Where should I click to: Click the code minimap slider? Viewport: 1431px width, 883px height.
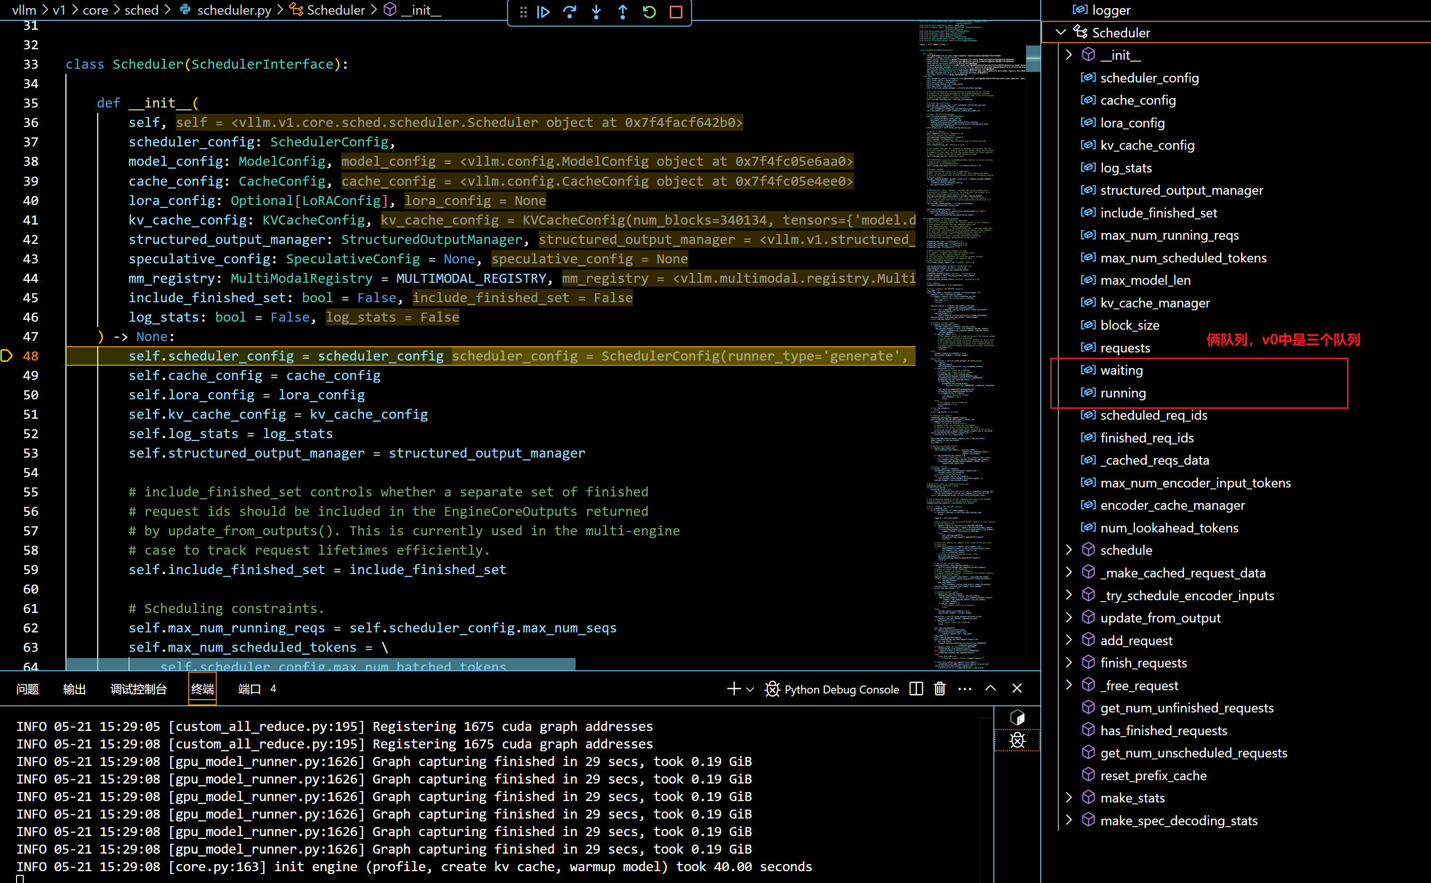pos(1033,58)
